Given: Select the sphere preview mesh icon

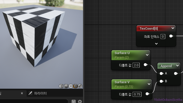Looking at the screenshot, I should coord(66,86).
